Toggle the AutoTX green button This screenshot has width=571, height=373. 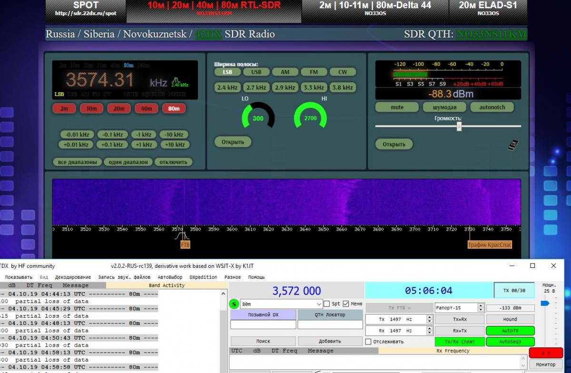coord(510,331)
